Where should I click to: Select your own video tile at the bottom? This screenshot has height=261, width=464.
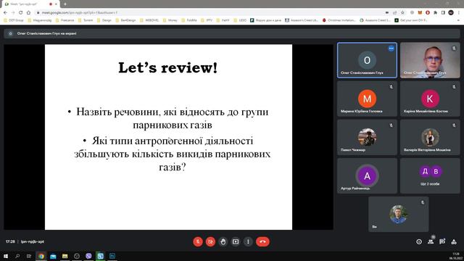(398, 215)
